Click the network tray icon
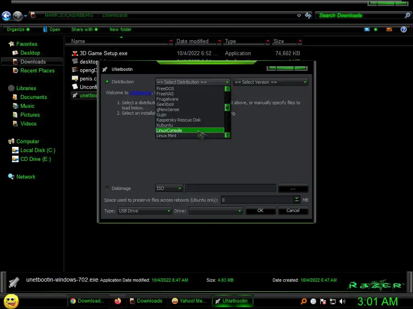This screenshot has height=309, width=413. (x=333, y=301)
